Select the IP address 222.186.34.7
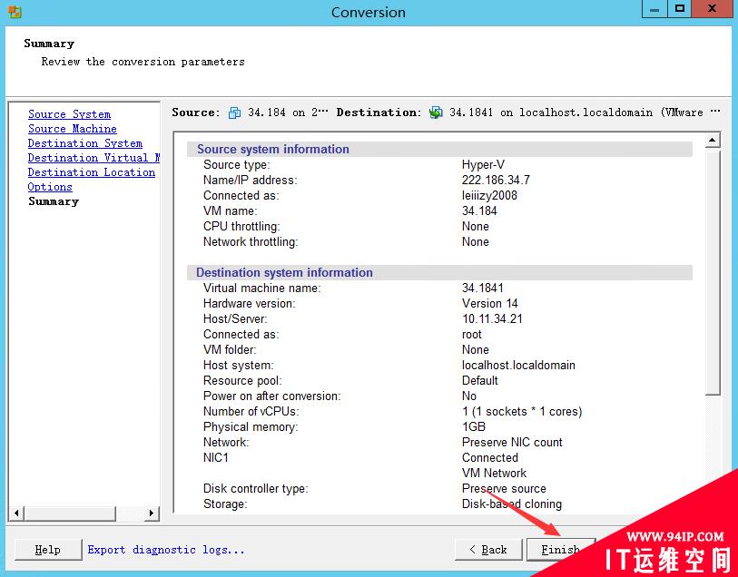This screenshot has width=738, height=577. 496,181
